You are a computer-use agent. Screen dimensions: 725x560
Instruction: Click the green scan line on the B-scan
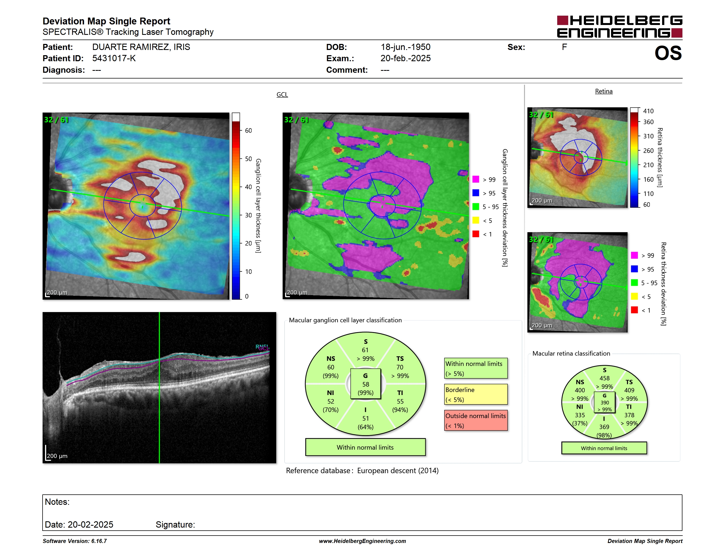(x=159, y=388)
